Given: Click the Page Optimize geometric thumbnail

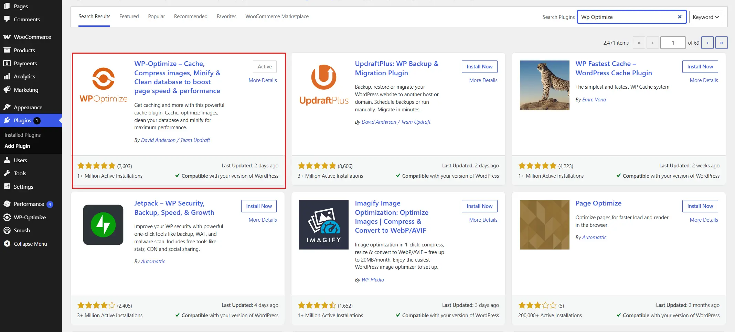Looking at the screenshot, I should click(x=544, y=225).
